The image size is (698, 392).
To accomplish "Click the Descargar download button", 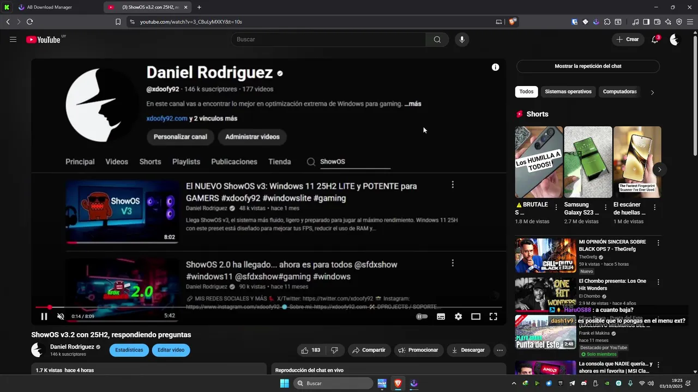I will 468,350.
